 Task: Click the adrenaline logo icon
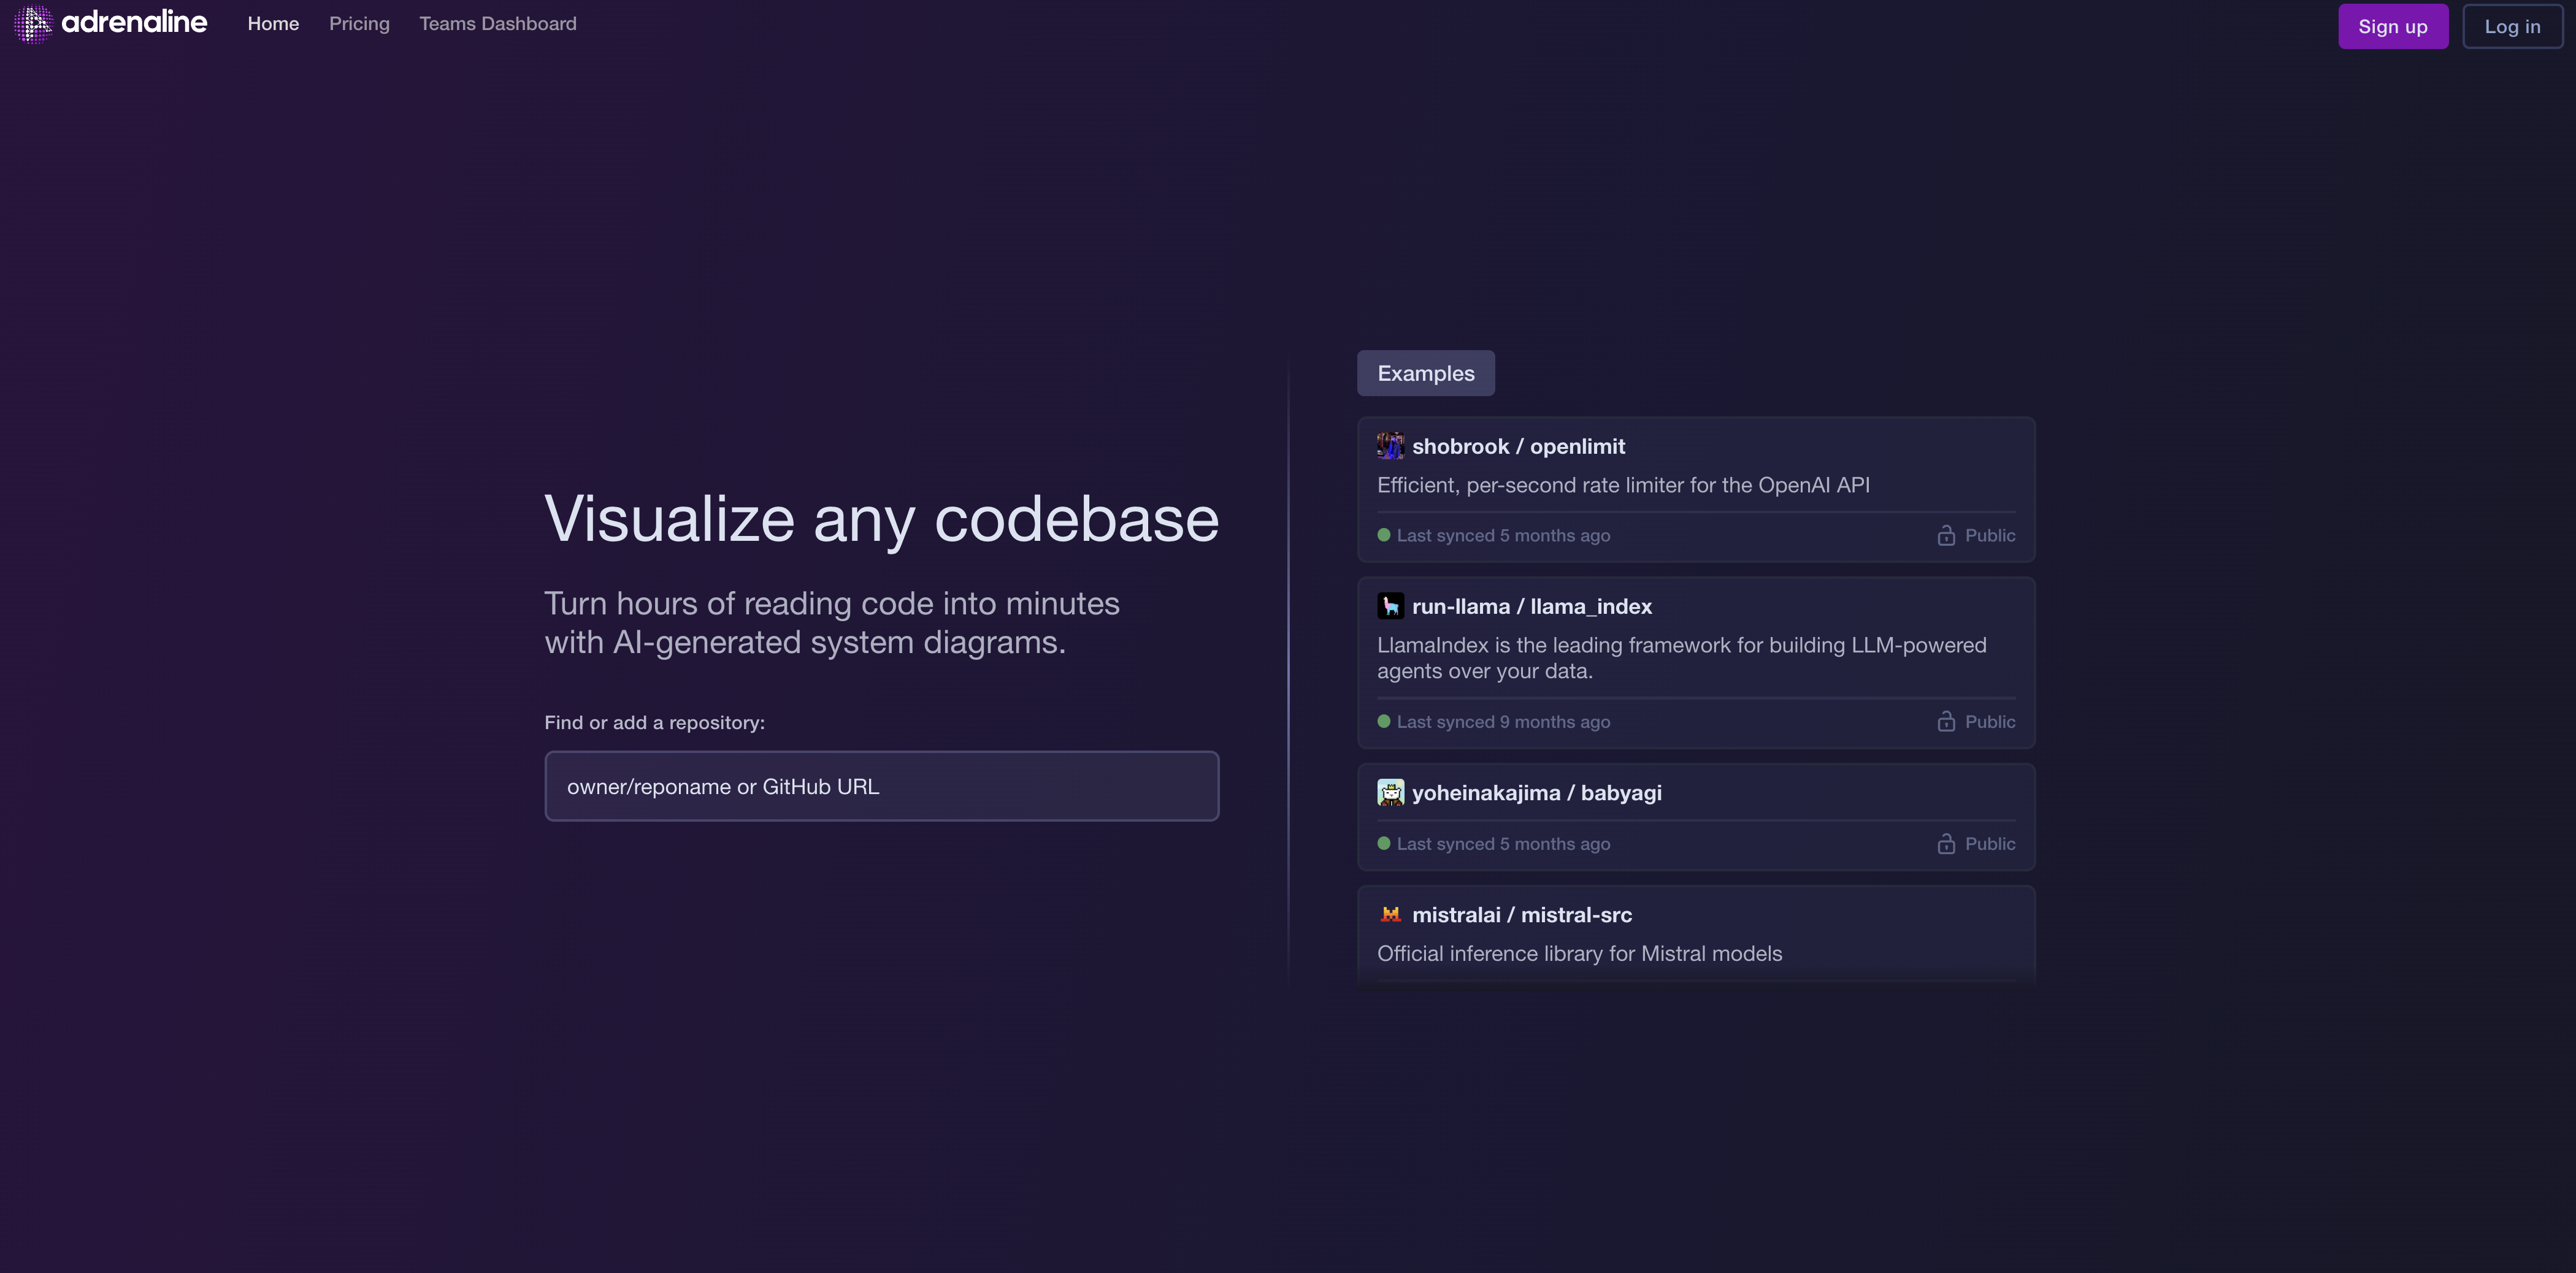tap(33, 24)
